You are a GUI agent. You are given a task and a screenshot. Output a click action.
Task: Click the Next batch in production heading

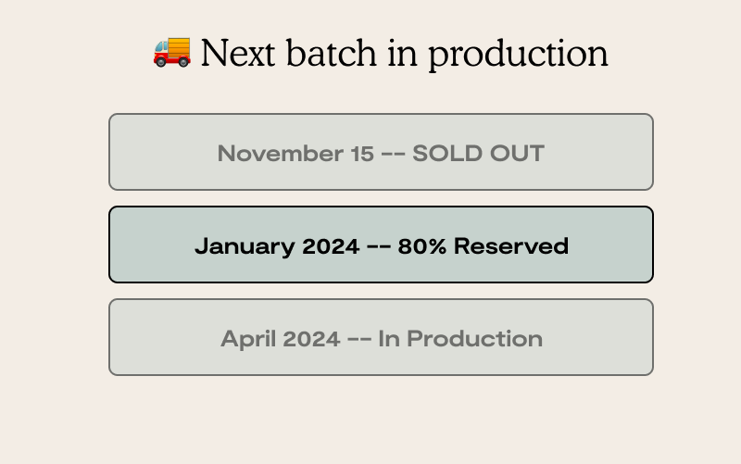pyautogui.click(x=381, y=53)
